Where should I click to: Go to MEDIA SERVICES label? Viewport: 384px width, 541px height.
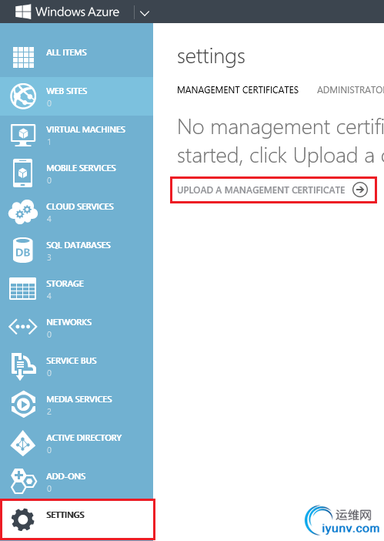(79, 399)
